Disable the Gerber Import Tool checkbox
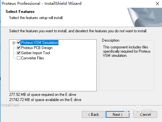162x122 pixels. point(19,53)
